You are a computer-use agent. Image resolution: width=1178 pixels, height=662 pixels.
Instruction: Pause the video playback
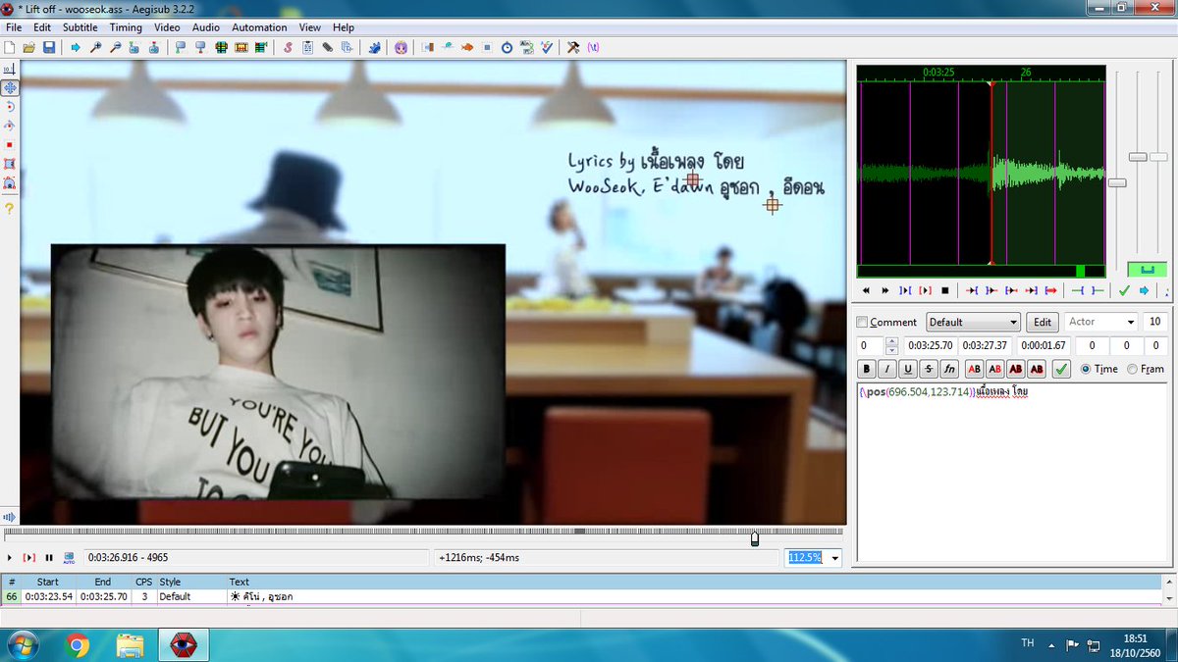49,558
